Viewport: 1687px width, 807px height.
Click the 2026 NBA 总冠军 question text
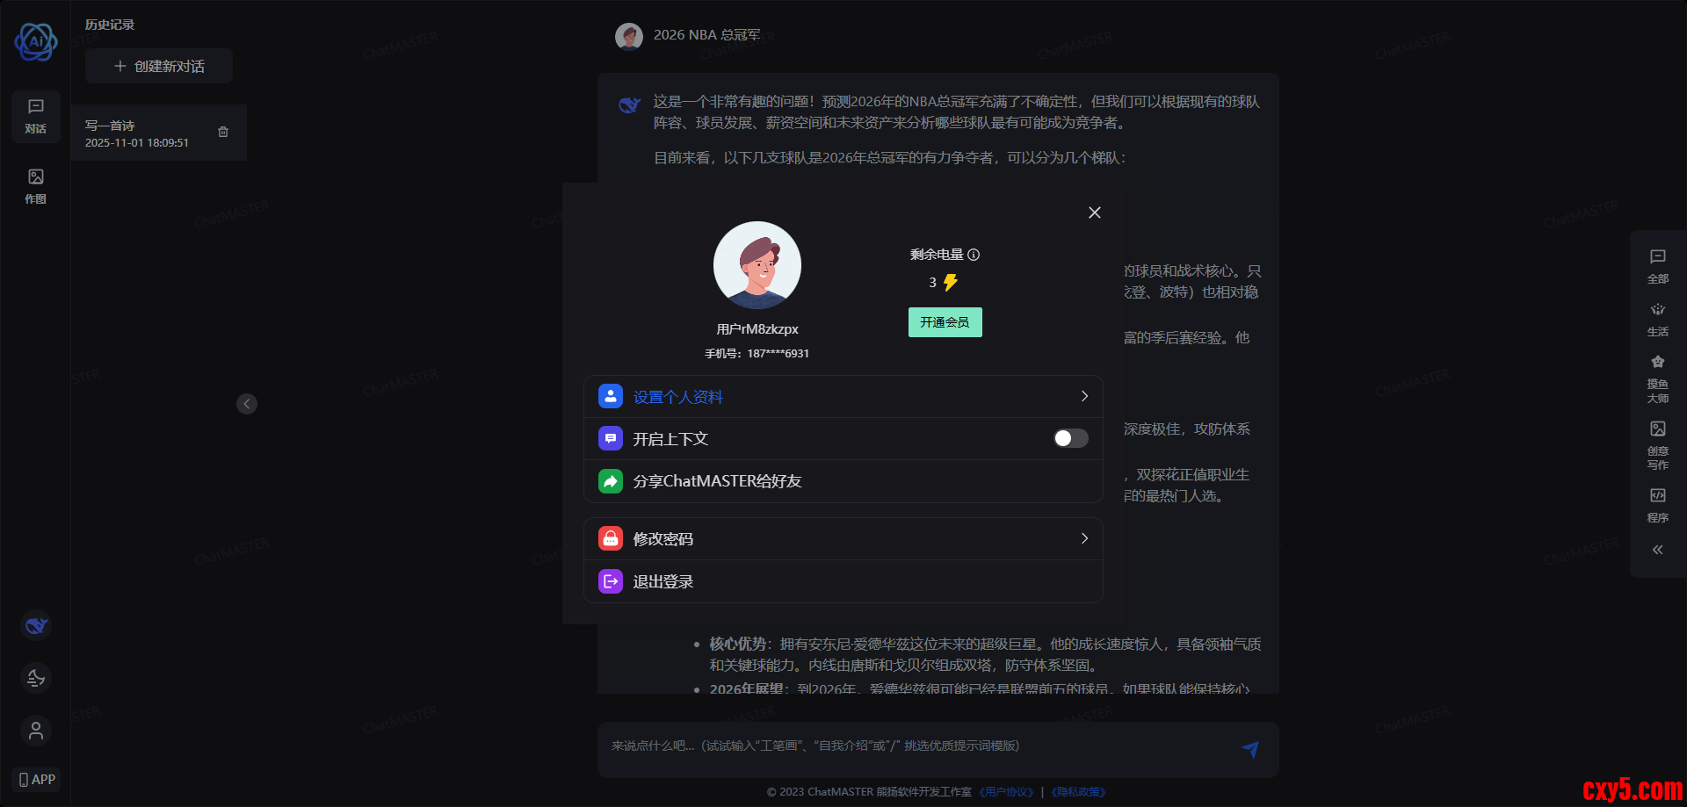pyautogui.click(x=707, y=35)
